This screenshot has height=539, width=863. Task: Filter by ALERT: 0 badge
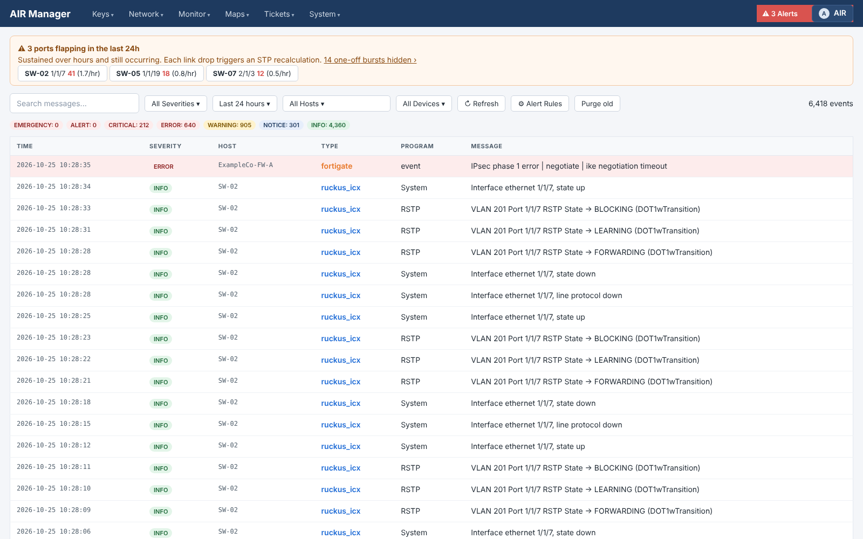click(x=84, y=125)
